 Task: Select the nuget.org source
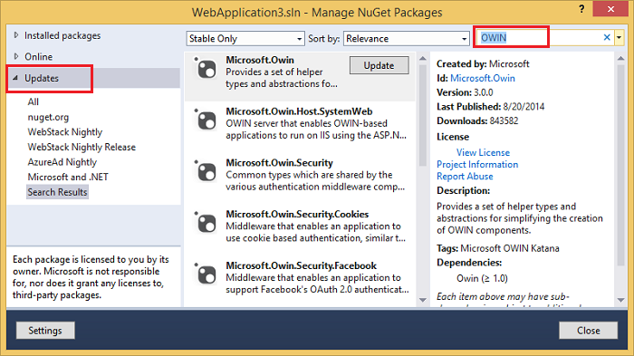click(48, 117)
